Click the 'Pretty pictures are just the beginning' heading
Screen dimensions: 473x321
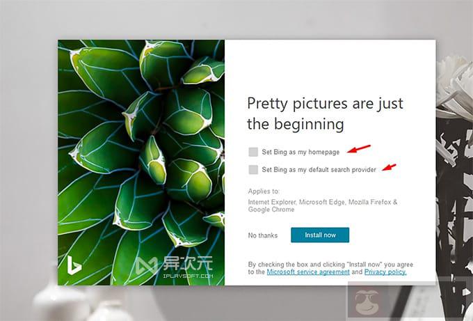click(x=325, y=113)
